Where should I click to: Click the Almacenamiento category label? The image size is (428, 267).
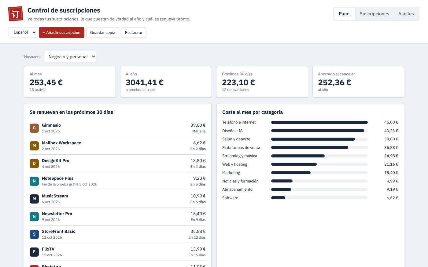click(237, 189)
